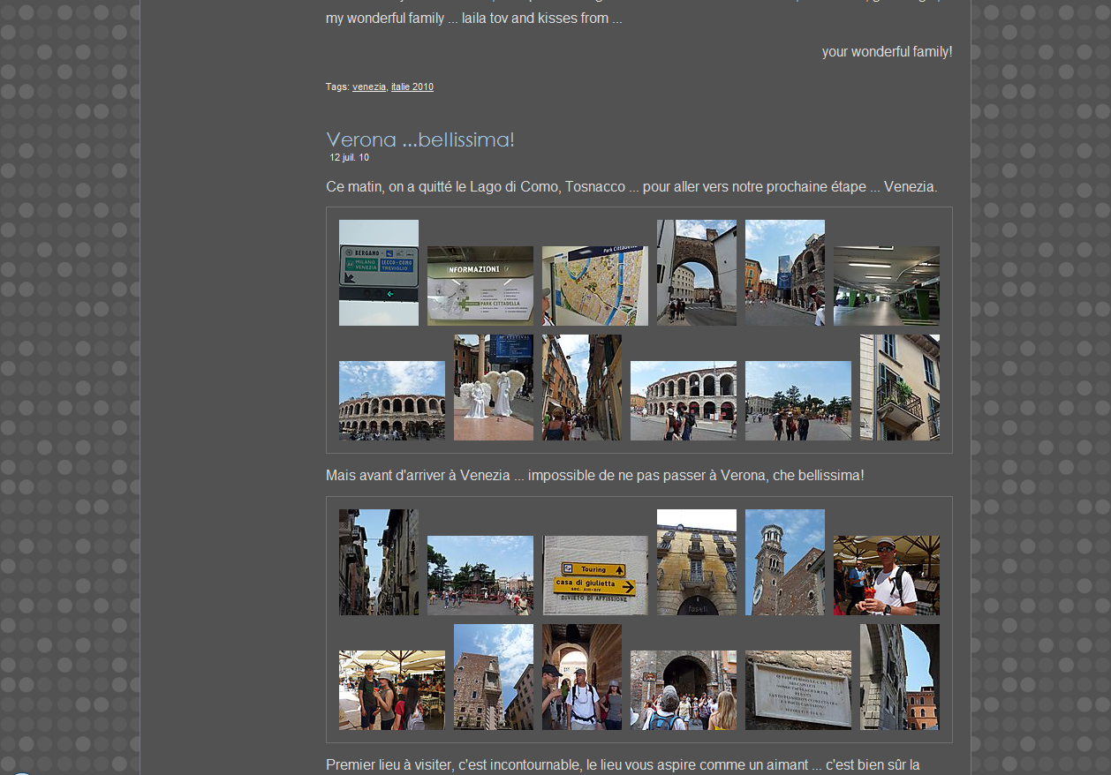The width and height of the screenshot is (1111, 775).
Task: Open the city map photo thumbnail
Action: point(594,286)
